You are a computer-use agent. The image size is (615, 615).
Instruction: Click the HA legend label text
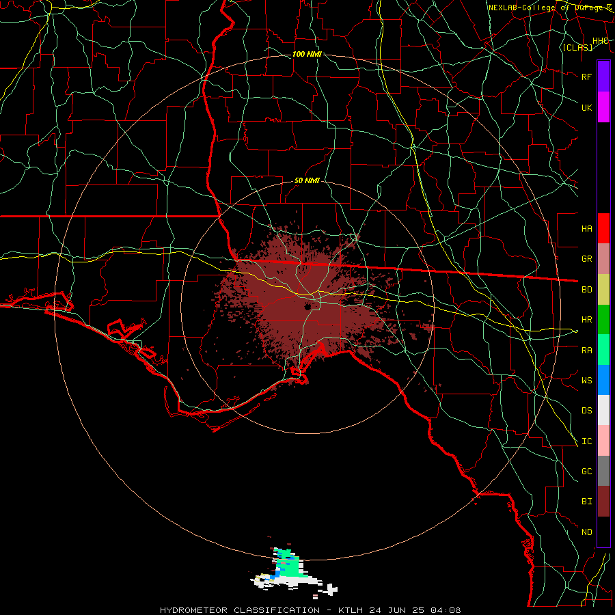(x=587, y=228)
